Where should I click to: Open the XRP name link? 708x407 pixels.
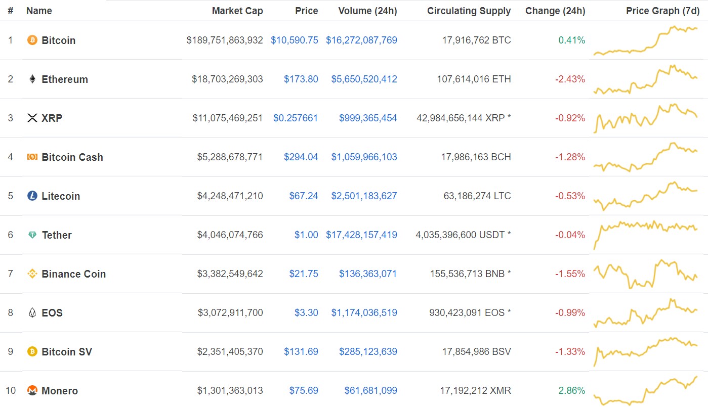tap(52, 118)
